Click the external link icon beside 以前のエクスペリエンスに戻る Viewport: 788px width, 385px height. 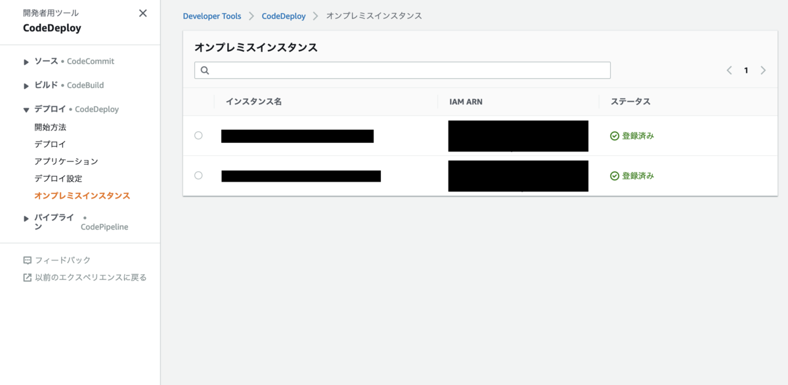[x=26, y=277]
